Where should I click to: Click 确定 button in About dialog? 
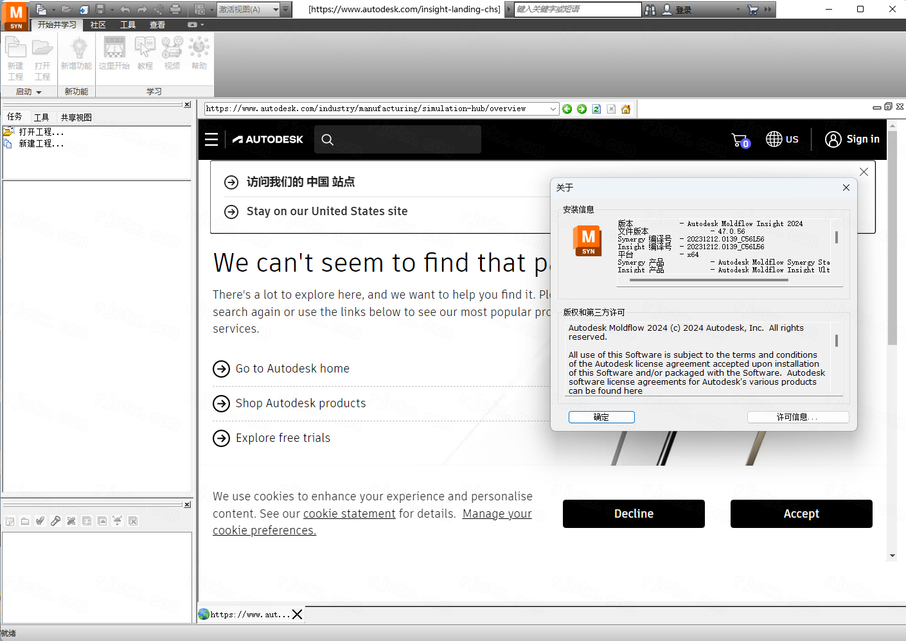point(601,417)
